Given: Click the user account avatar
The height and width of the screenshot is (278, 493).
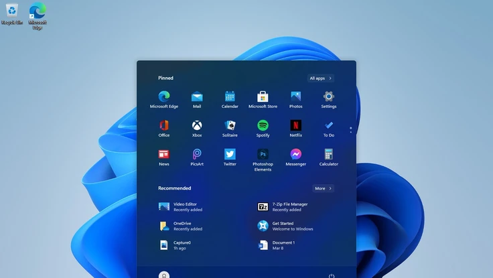Looking at the screenshot, I should point(164,275).
